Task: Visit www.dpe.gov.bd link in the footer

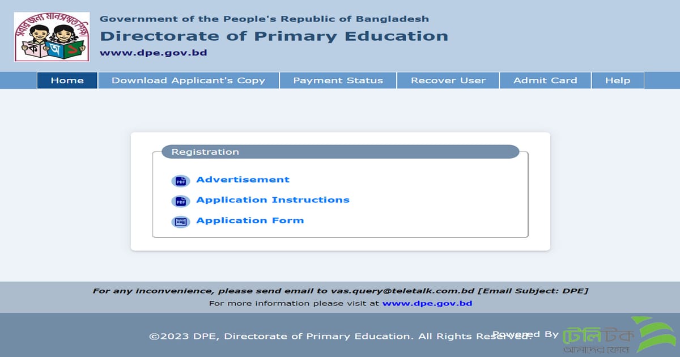Action: [x=427, y=303]
